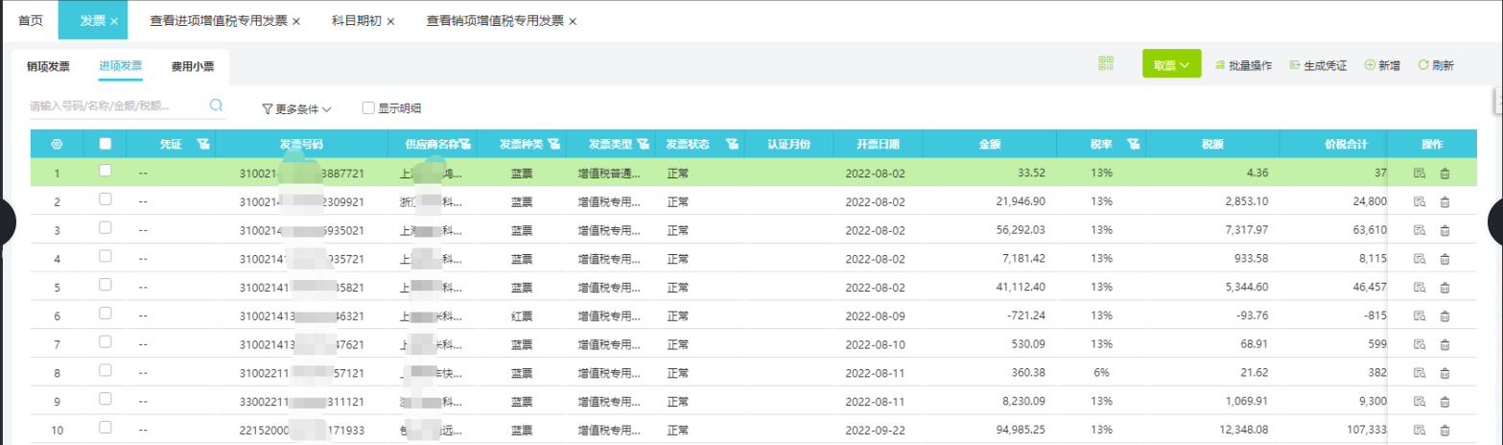The width and height of the screenshot is (1503, 445).
Task: Click the invoice search input field
Action: (x=115, y=105)
